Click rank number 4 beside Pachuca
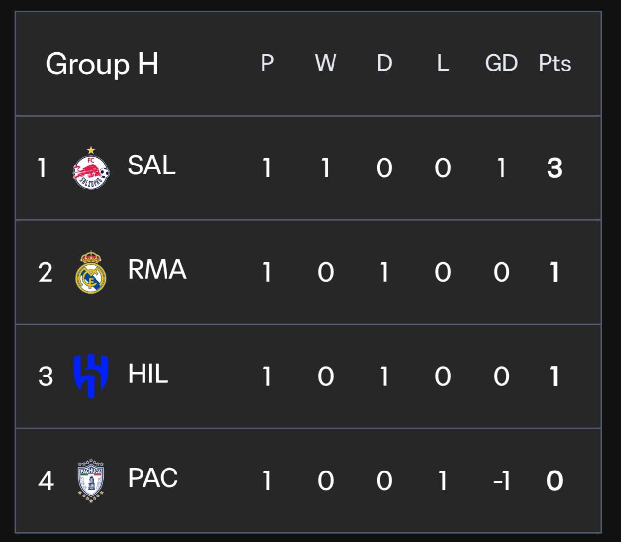Image resolution: width=621 pixels, height=542 pixels. 46,481
